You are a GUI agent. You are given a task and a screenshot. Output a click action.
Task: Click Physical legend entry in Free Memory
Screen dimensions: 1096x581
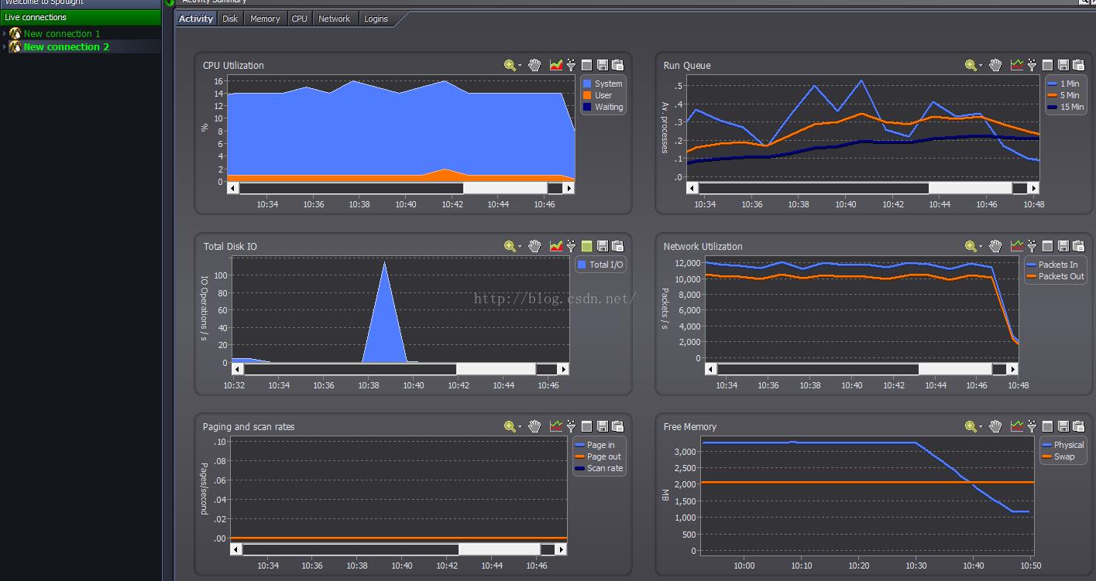(1063, 445)
